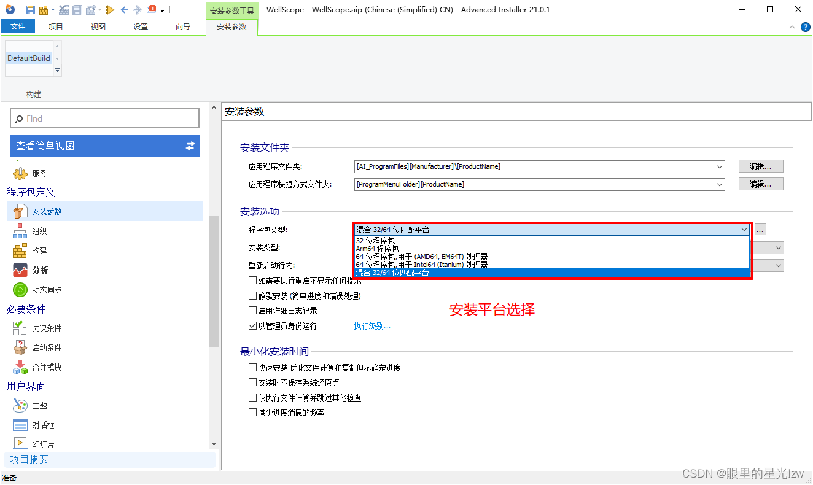Click the 组织 hierarchy icon

(20, 231)
